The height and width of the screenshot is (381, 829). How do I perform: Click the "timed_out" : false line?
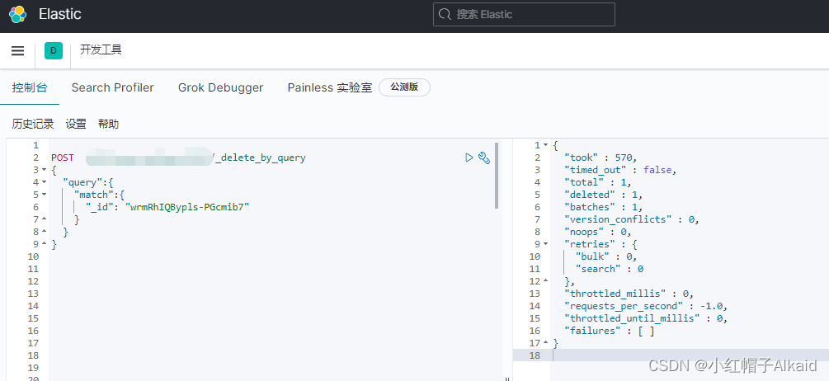click(x=620, y=170)
